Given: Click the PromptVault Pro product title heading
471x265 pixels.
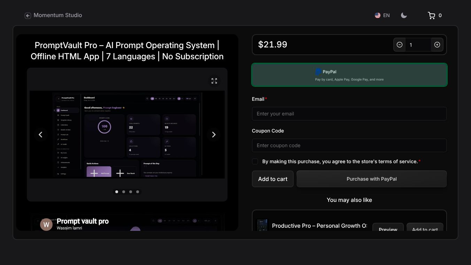Looking at the screenshot, I should [127, 51].
